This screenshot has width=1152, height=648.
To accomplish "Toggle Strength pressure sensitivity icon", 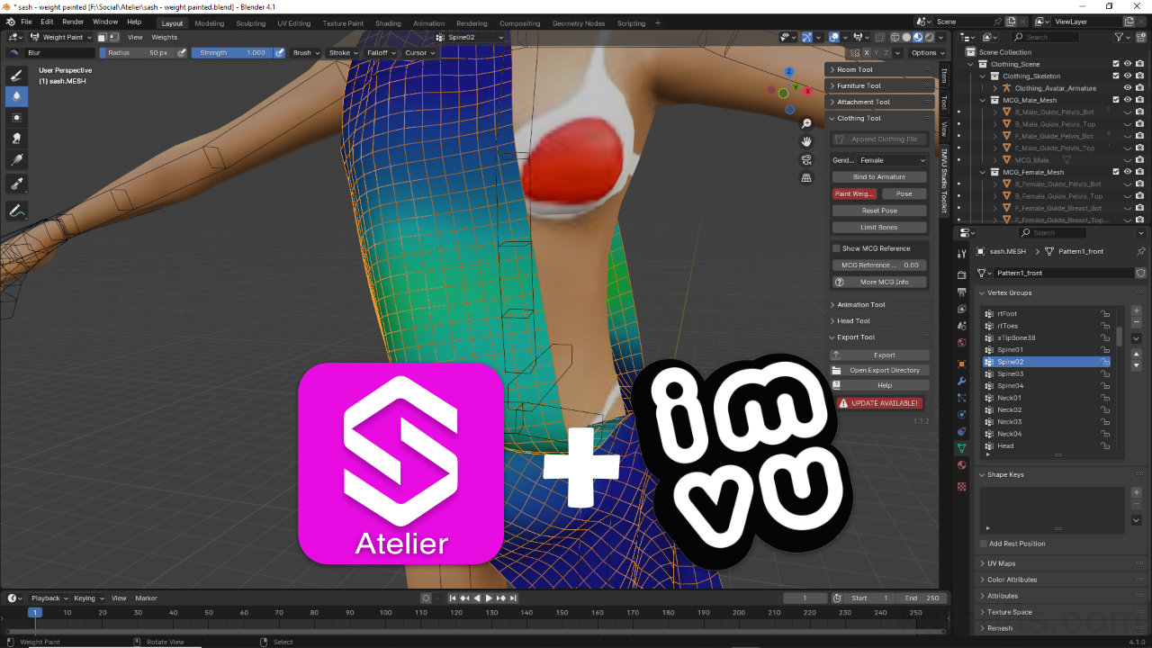I will (279, 53).
